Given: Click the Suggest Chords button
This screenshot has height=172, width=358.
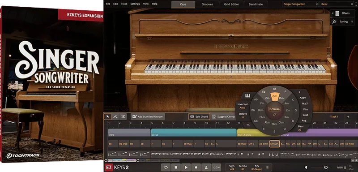Looking at the screenshot, I should (x=223, y=116).
